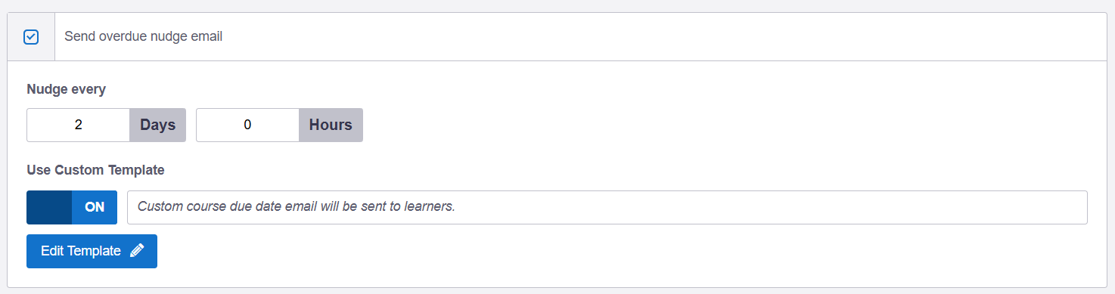Open the Edit Template button
Image resolution: width=1115 pixels, height=294 pixels.
pyautogui.click(x=92, y=251)
